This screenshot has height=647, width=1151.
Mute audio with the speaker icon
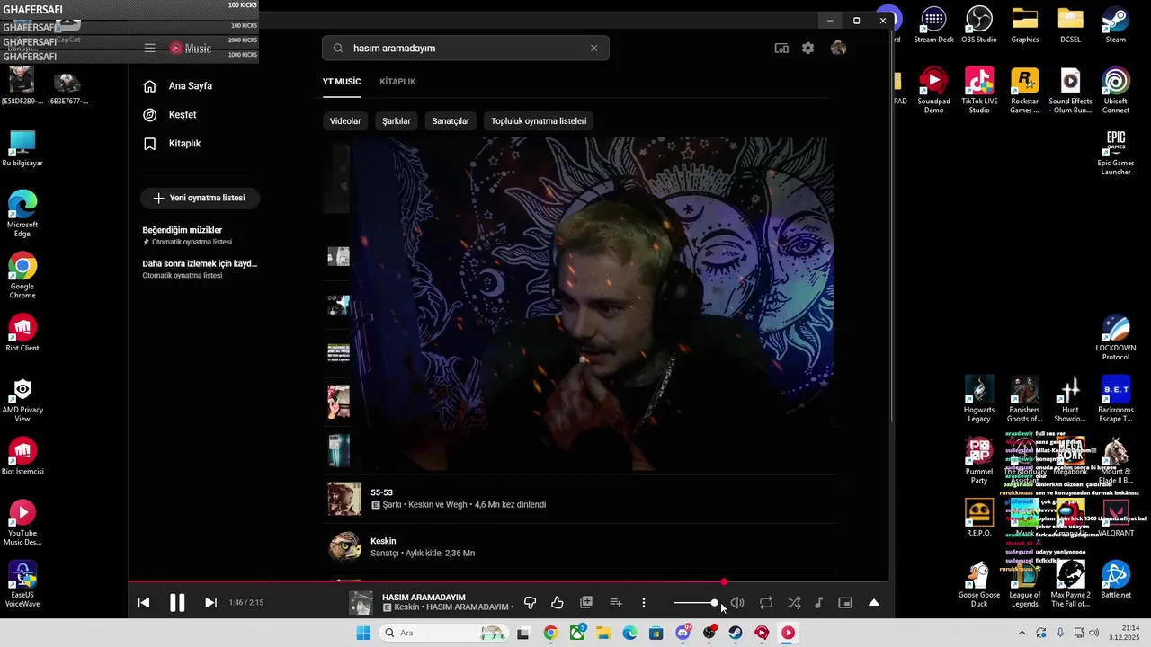(737, 603)
